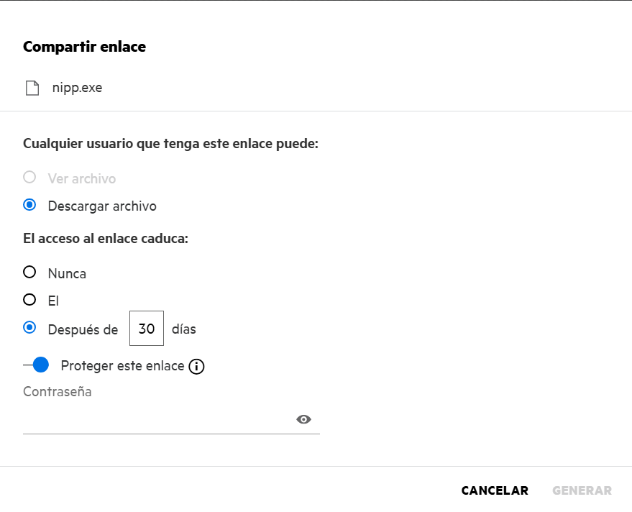The width and height of the screenshot is (632, 512).
Task: Click the Compartir enlace dialog title
Action: (84, 47)
